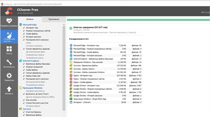Open the Google Chrome - Интернет-кэш report row
The height and width of the screenshot is (117, 210).
(106, 86)
